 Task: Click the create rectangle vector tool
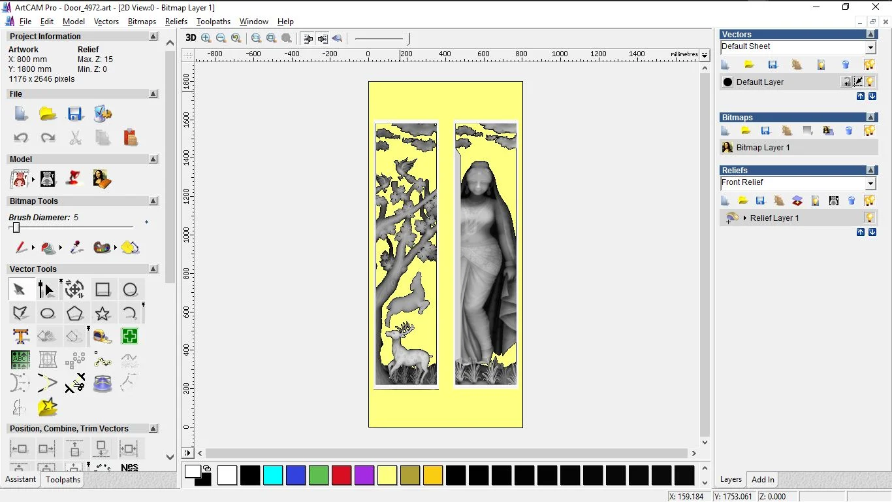(x=103, y=290)
